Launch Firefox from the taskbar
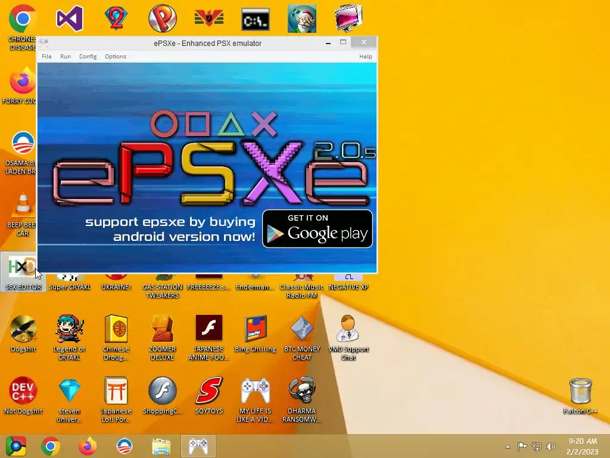 [88, 446]
